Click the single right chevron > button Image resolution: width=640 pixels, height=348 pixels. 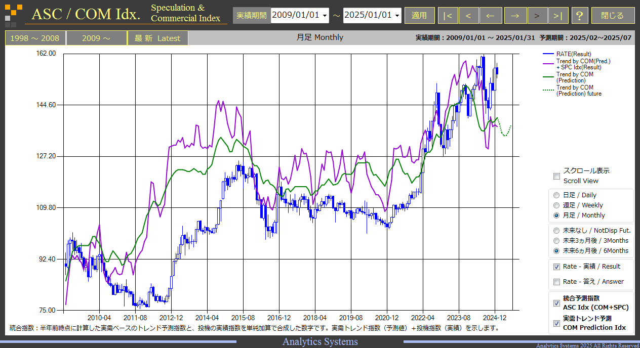[x=537, y=16]
